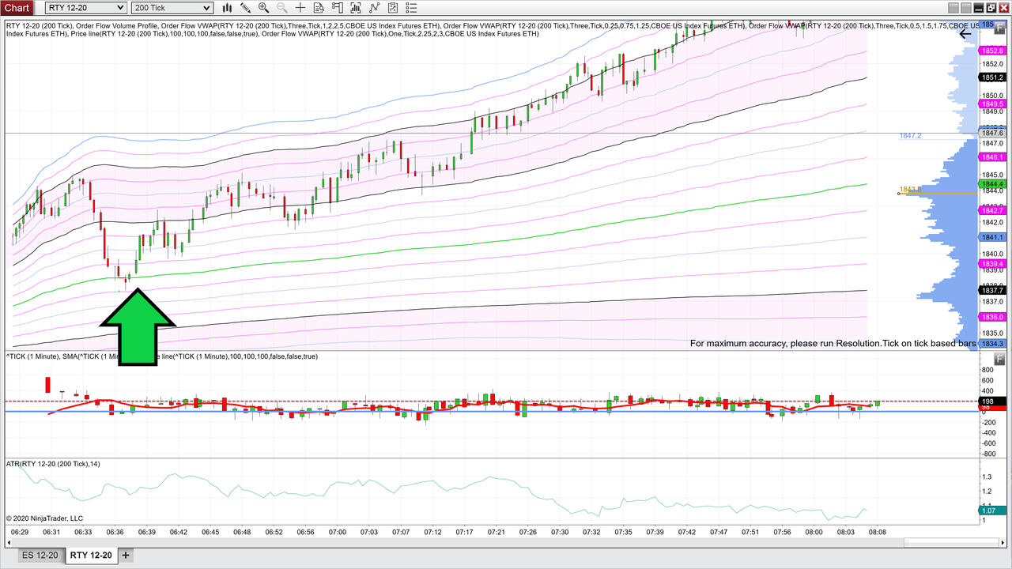Click the 1841.1 blue price marker
The width and height of the screenshot is (1012, 569).
992,238
